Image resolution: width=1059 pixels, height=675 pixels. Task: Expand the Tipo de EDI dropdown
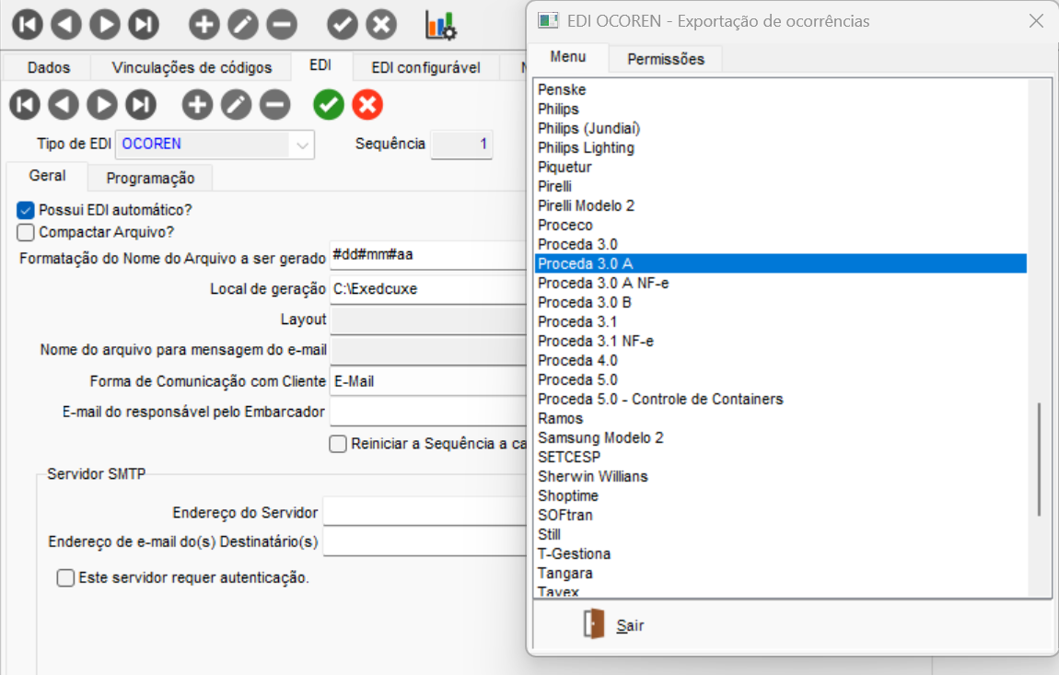coord(303,145)
